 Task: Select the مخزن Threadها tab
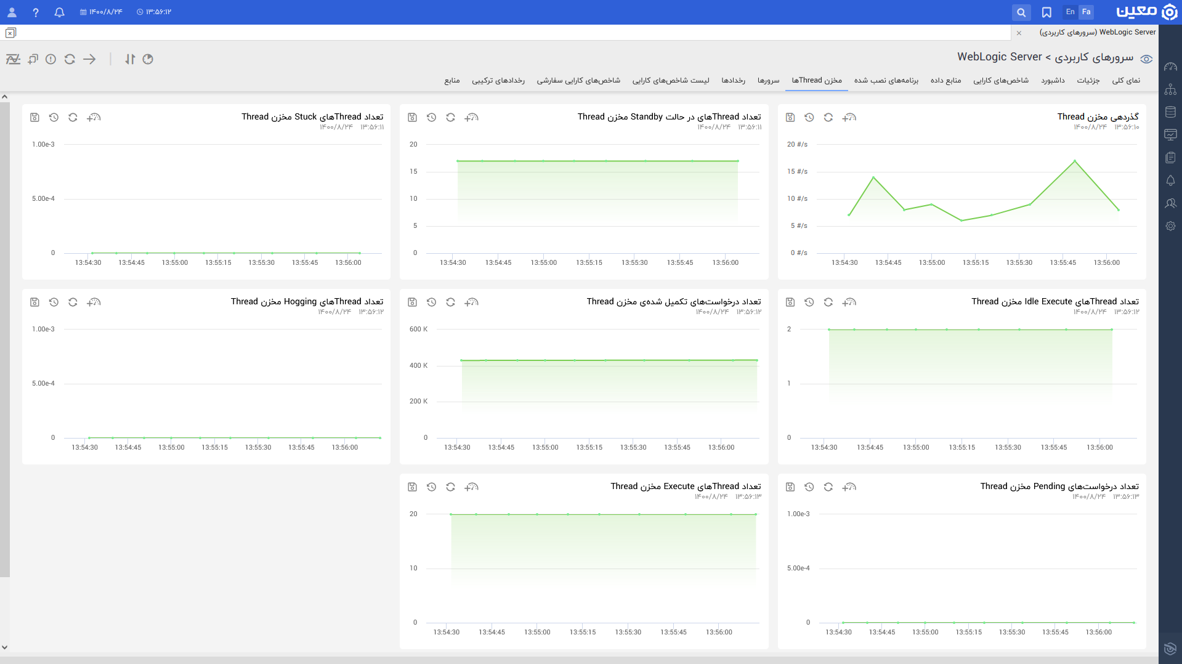point(817,81)
